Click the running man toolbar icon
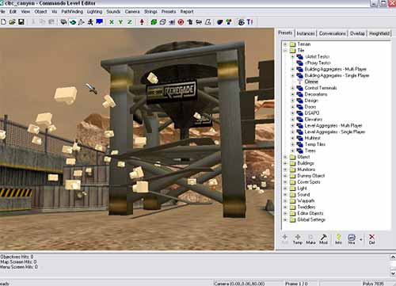The image size is (396, 286). tap(90, 22)
